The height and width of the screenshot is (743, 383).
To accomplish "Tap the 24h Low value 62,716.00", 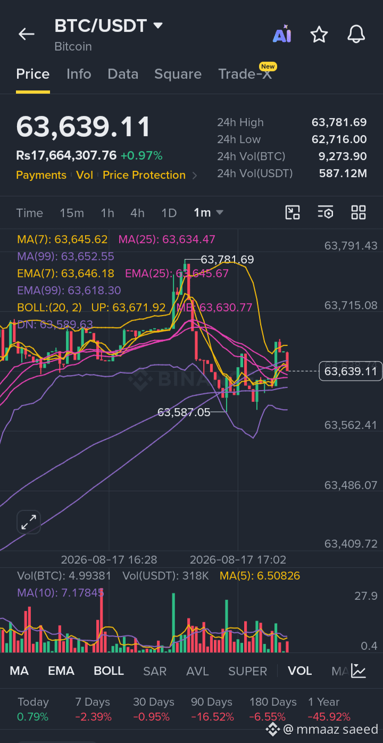I will pos(339,139).
